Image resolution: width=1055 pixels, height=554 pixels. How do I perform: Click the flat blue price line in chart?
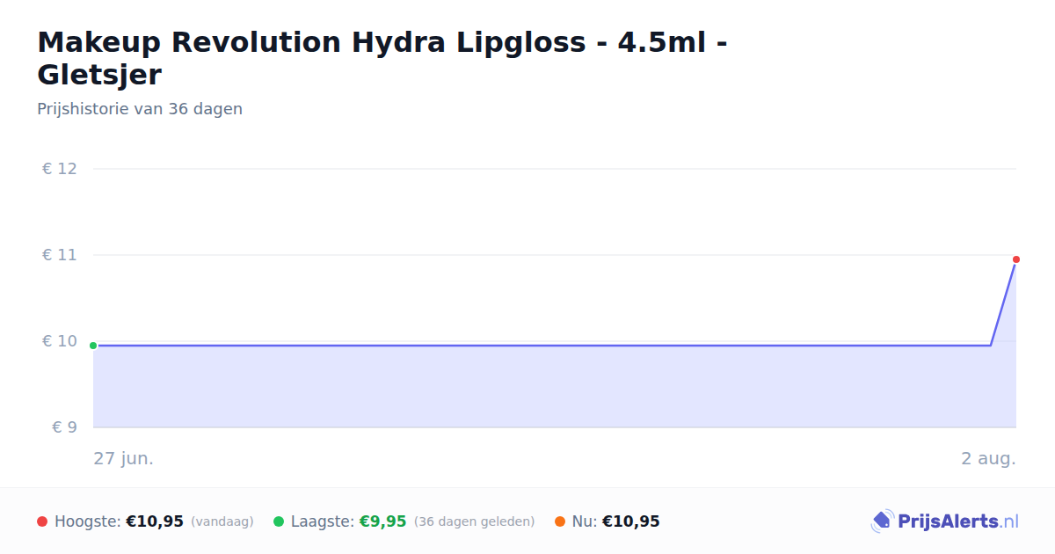[x=542, y=346]
